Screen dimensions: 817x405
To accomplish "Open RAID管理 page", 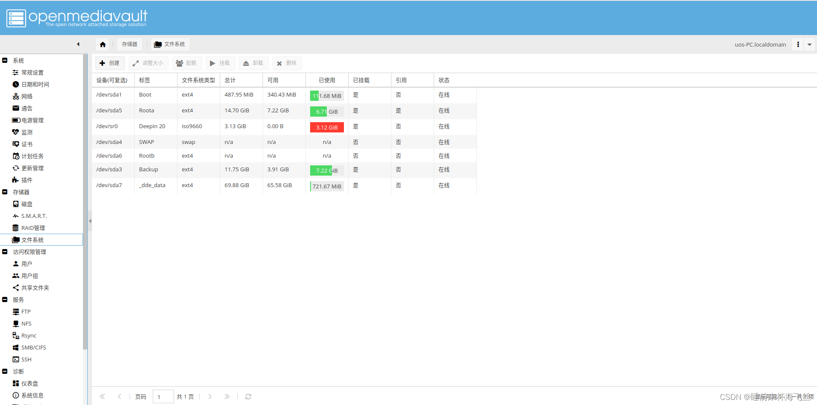I will click(x=33, y=228).
